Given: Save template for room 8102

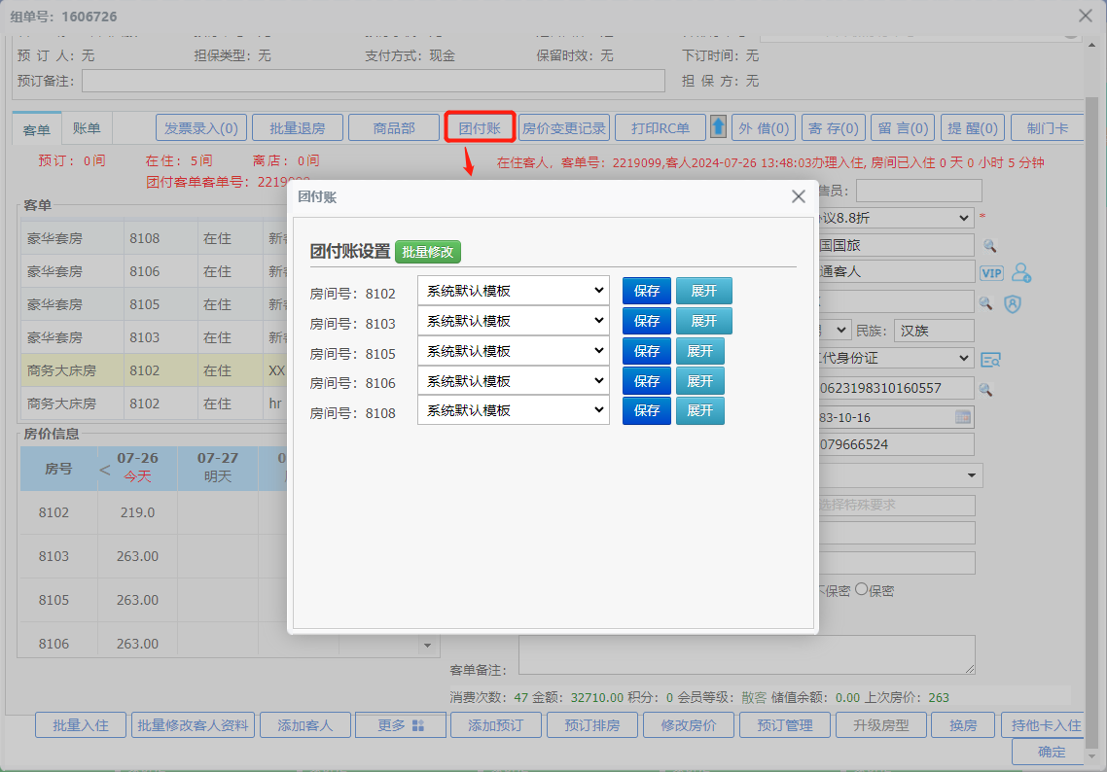Looking at the screenshot, I should (647, 291).
